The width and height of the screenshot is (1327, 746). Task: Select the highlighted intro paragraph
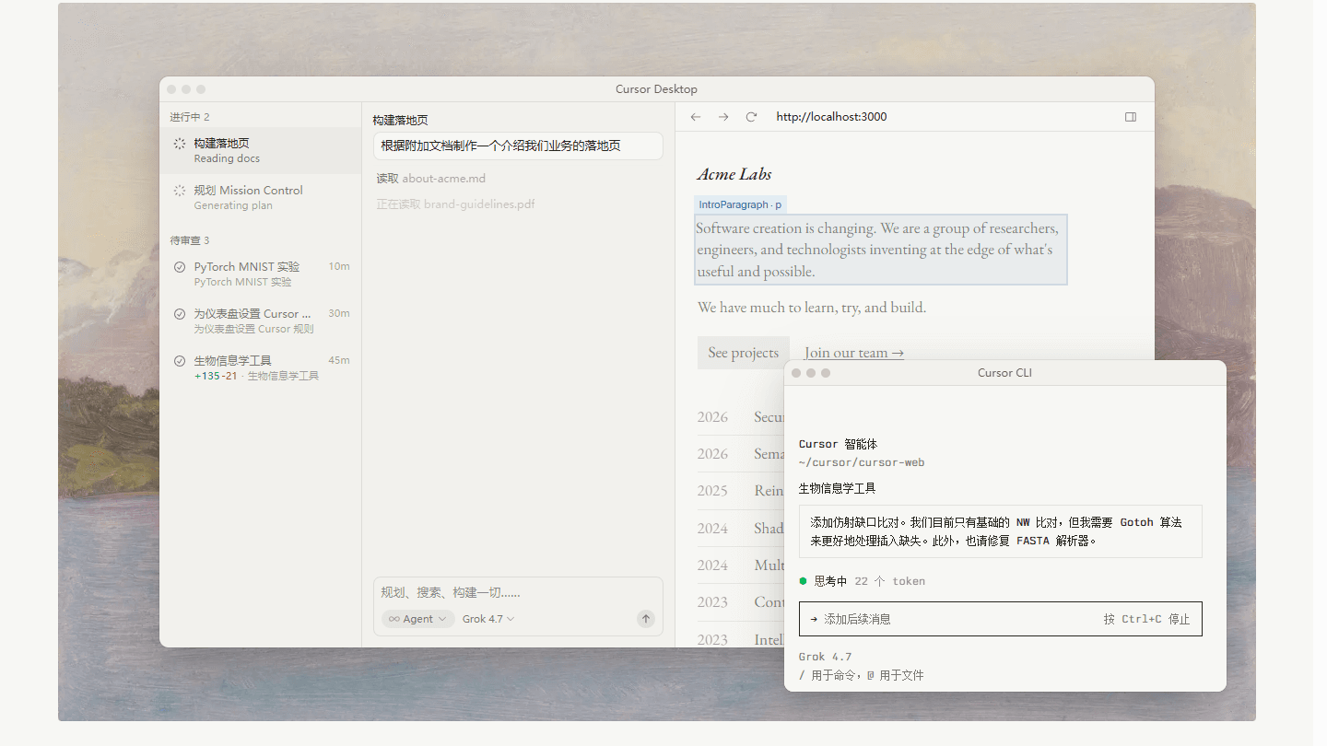882,250
